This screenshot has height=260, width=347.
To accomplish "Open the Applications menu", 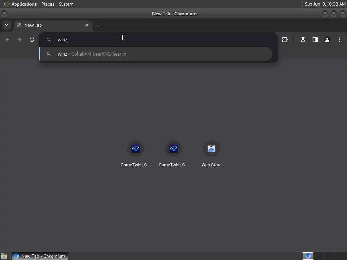I will pyautogui.click(x=24, y=4).
